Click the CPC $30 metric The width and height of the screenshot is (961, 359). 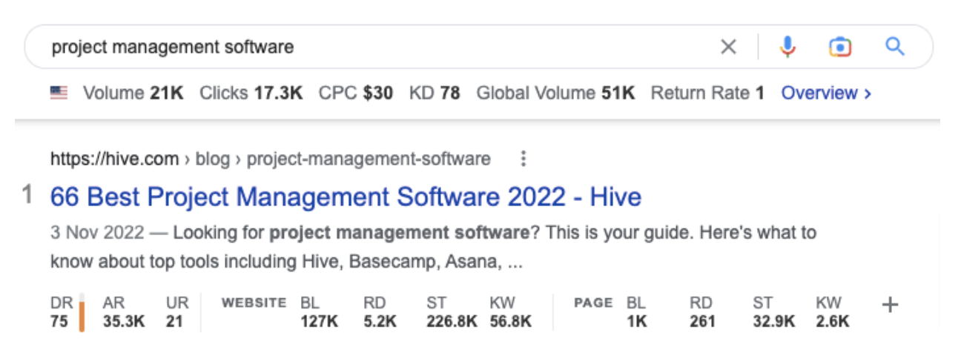[356, 93]
